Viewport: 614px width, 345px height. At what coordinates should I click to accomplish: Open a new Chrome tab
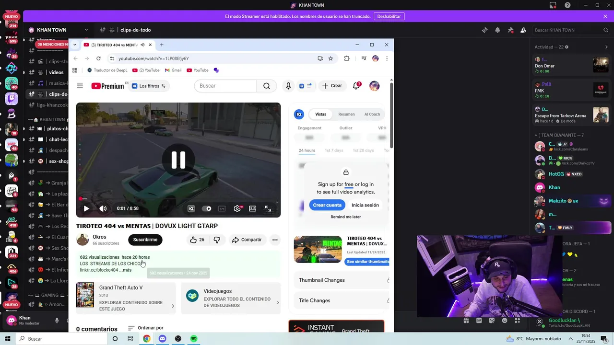coord(162,45)
